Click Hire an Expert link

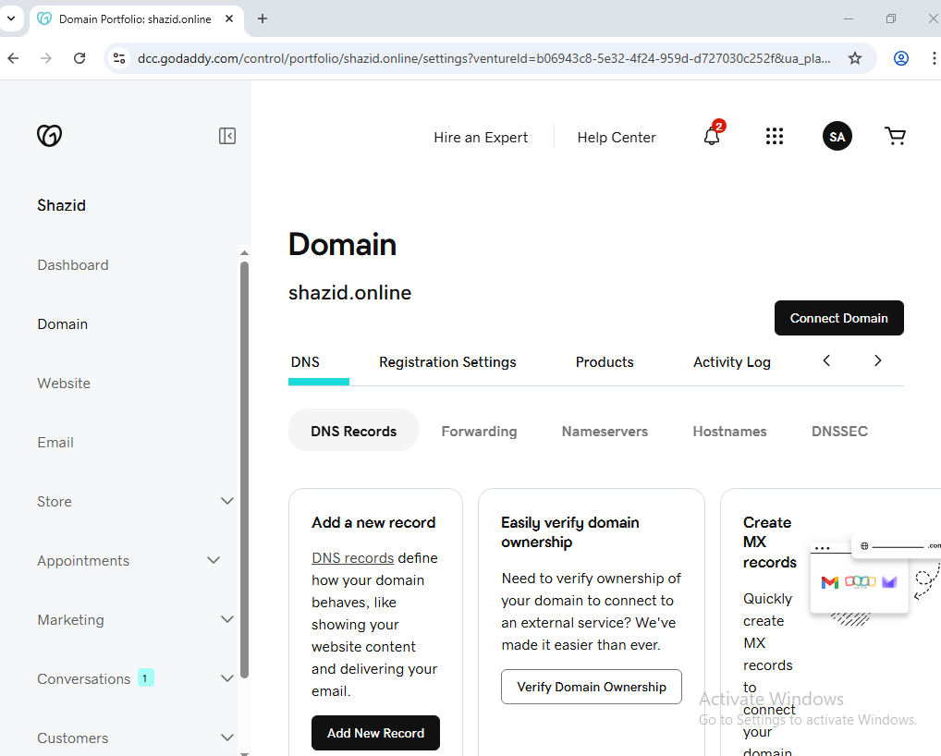481,138
